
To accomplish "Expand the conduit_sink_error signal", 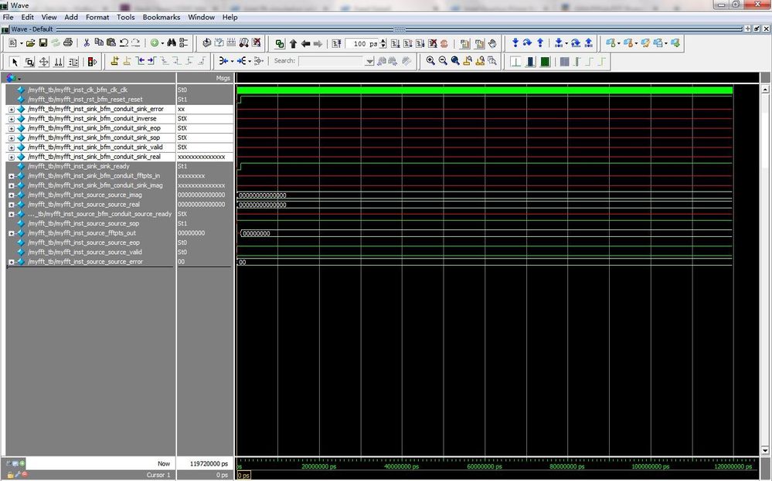I will point(12,109).
